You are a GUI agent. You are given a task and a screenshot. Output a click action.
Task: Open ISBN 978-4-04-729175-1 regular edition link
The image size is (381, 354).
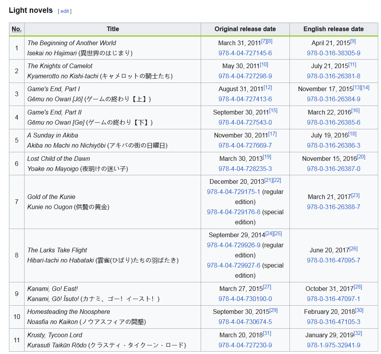point(233,192)
